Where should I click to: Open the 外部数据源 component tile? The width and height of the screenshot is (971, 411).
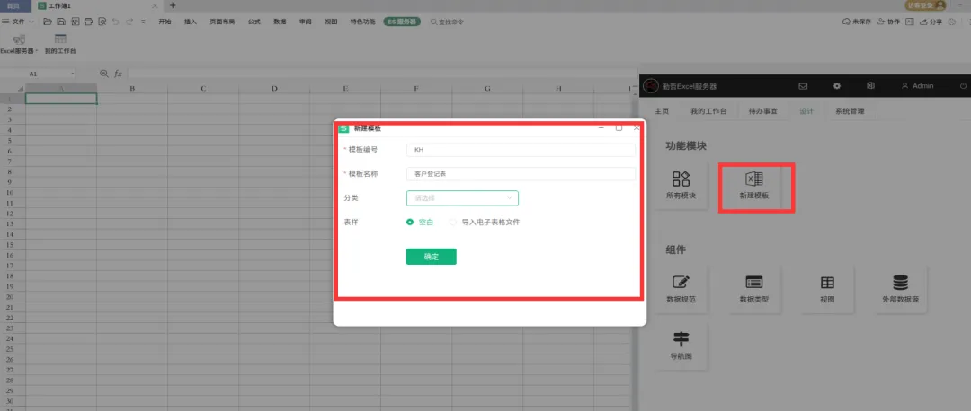(x=900, y=289)
